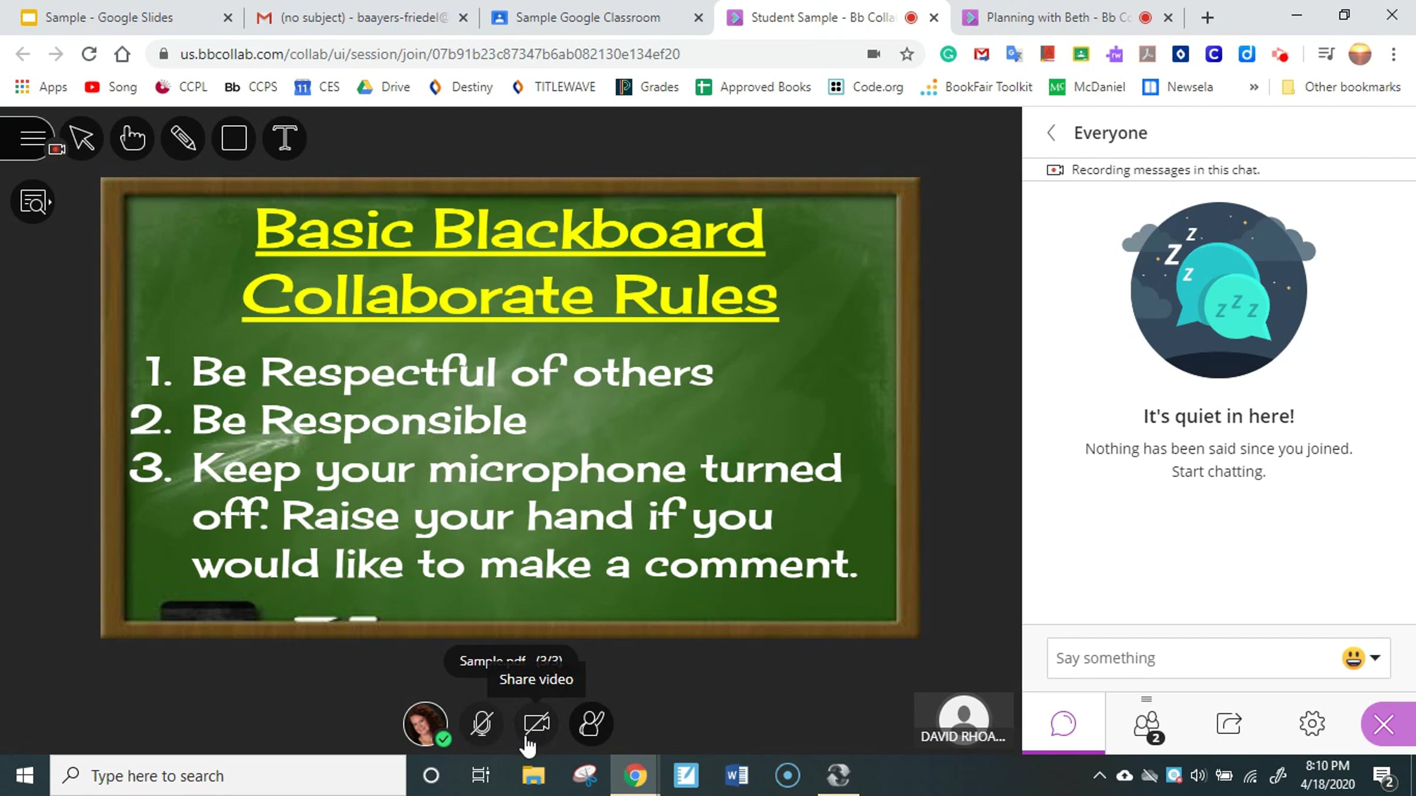The height and width of the screenshot is (796, 1416).
Task: Toggle Share video camera
Action: coord(536,723)
